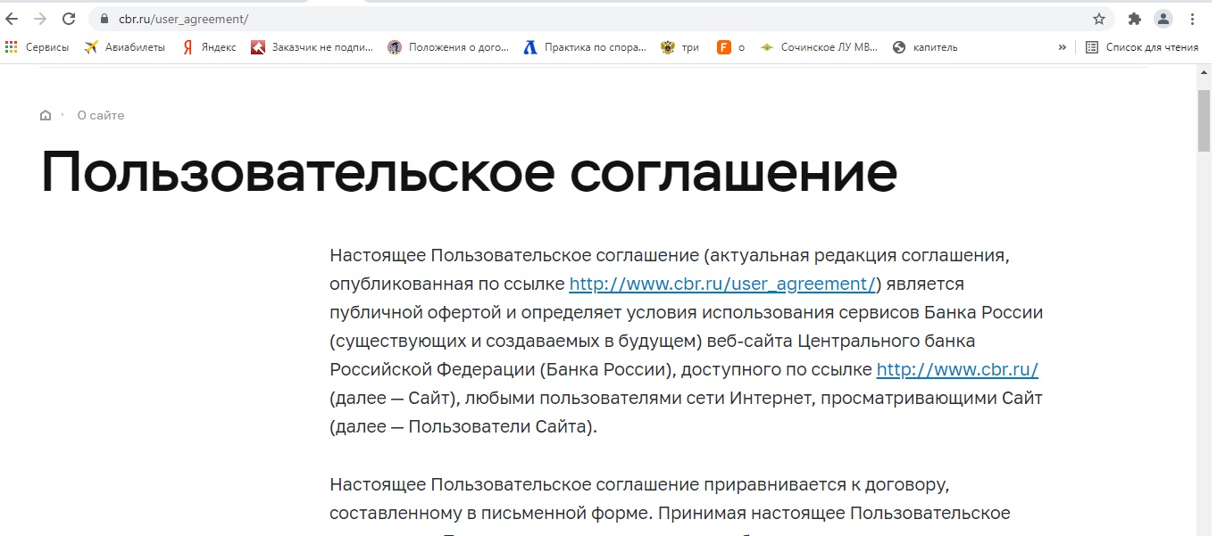This screenshot has height=536, width=1217.
Task: Reload the page with refresh icon
Action: point(69,19)
